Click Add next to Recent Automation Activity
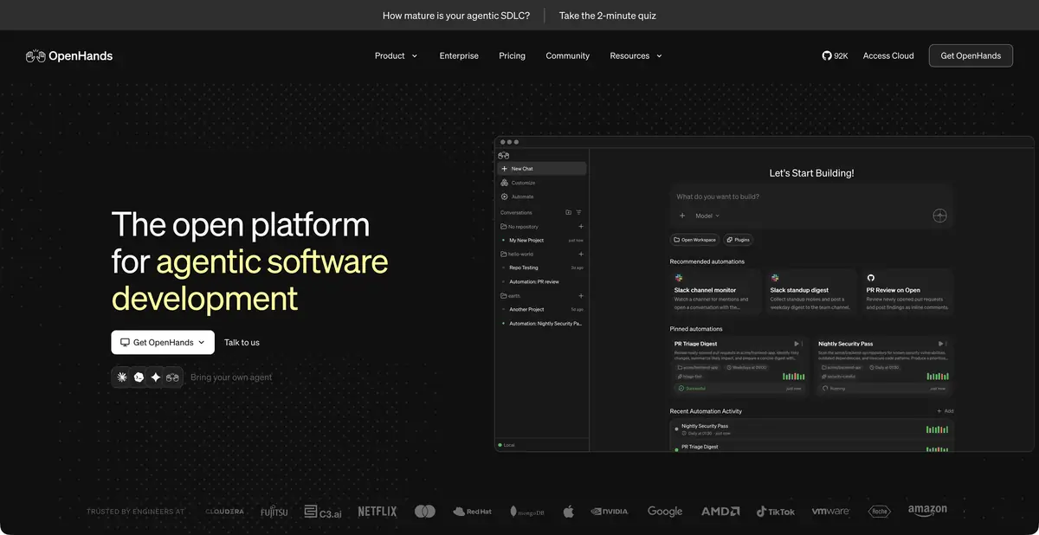 (x=945, y=411)
